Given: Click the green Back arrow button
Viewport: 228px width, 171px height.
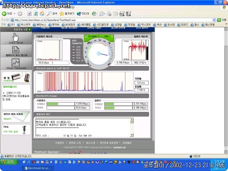Looking at the screenshot, I should tap(4, 14).
